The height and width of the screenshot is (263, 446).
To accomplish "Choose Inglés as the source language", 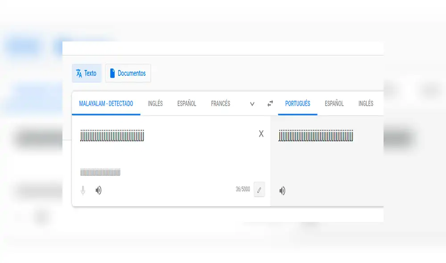I will coord(155,103).
